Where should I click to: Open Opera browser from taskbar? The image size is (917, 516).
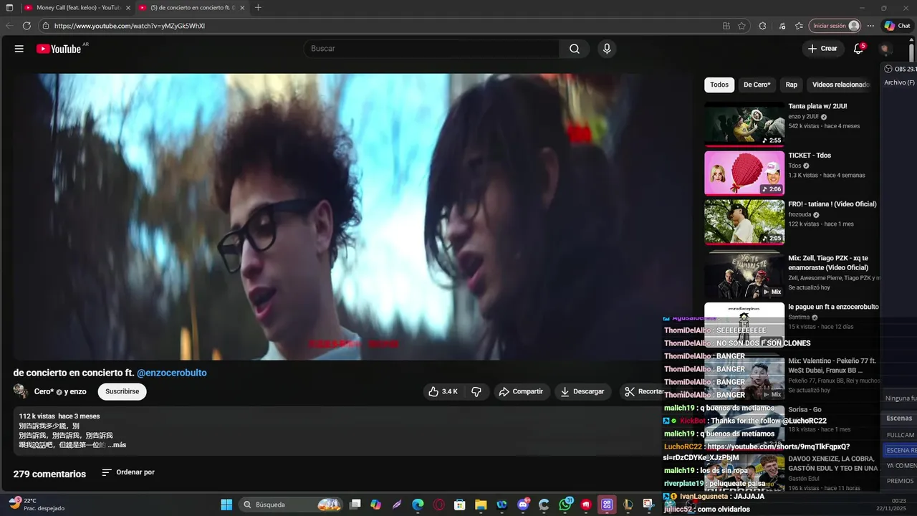tap(439, 505)
